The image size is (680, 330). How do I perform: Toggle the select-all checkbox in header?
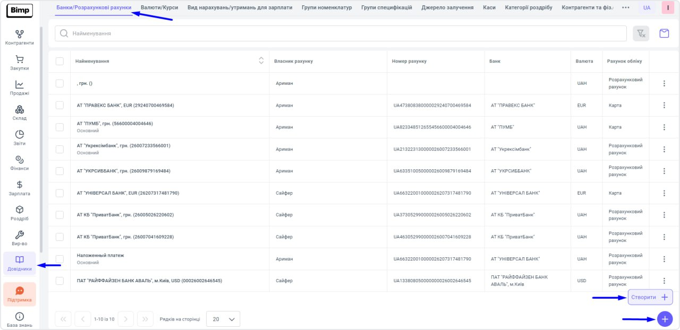(x=59, y=62)
